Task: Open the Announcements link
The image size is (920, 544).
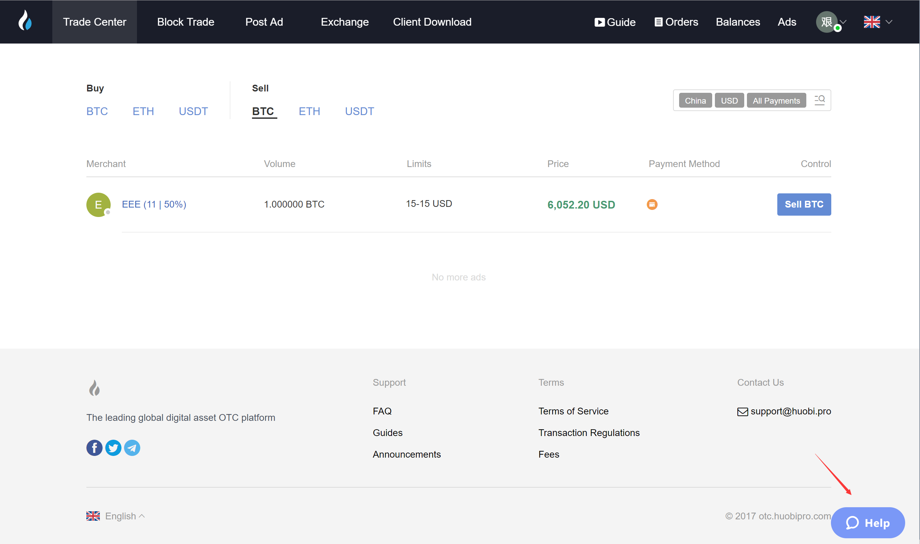Action: click(406, 454)
